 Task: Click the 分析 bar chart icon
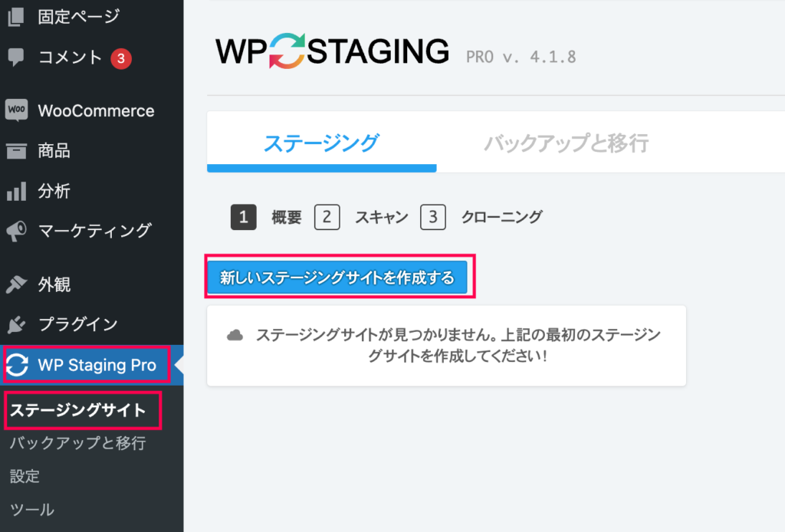(17, 191)
